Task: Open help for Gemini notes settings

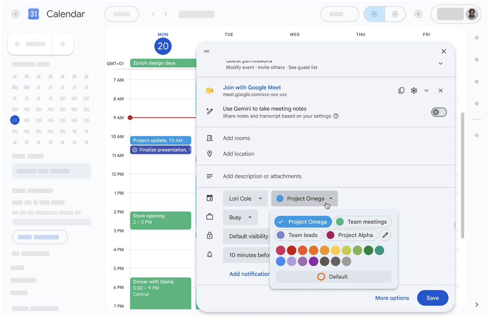Action: [x=336, y=116]
